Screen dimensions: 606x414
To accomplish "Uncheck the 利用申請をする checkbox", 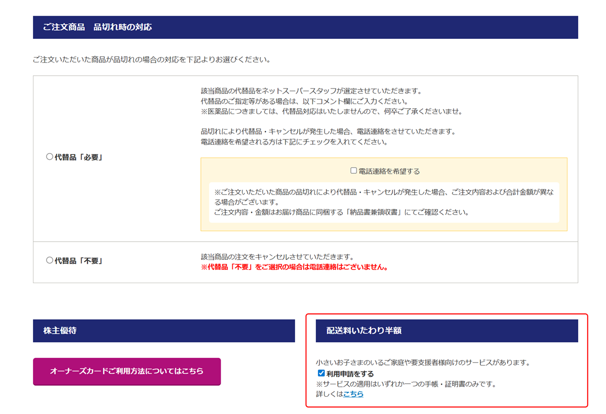I will click(321, 373).
